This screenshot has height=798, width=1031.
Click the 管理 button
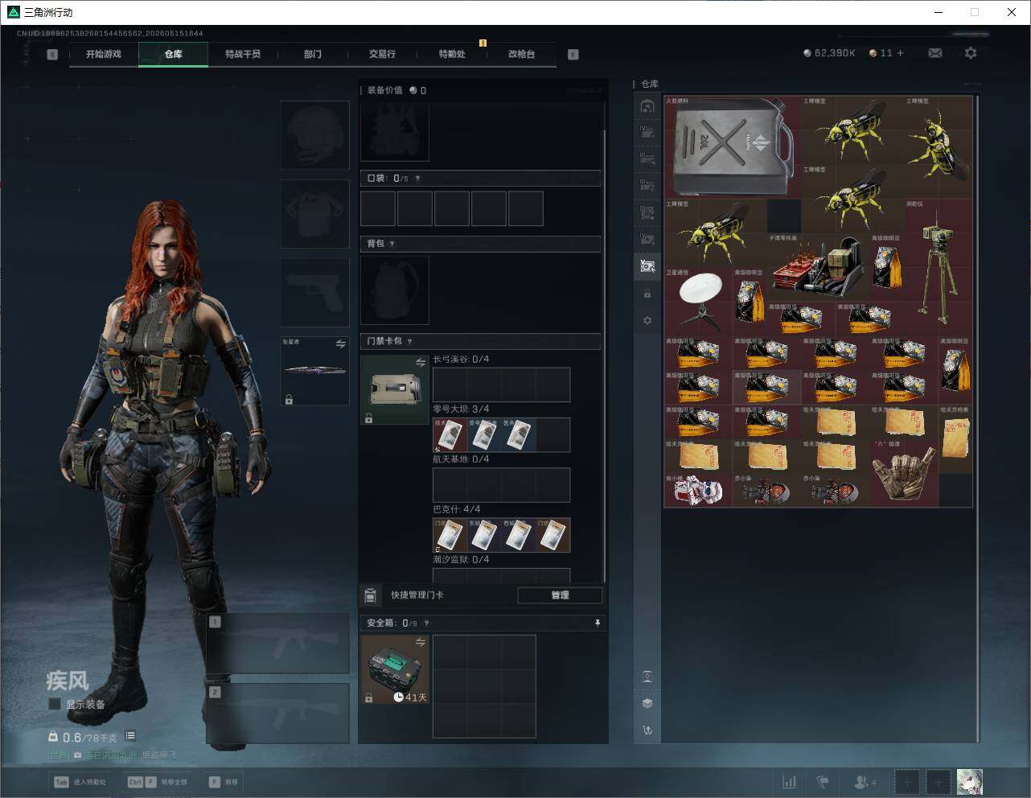[560, 595]
